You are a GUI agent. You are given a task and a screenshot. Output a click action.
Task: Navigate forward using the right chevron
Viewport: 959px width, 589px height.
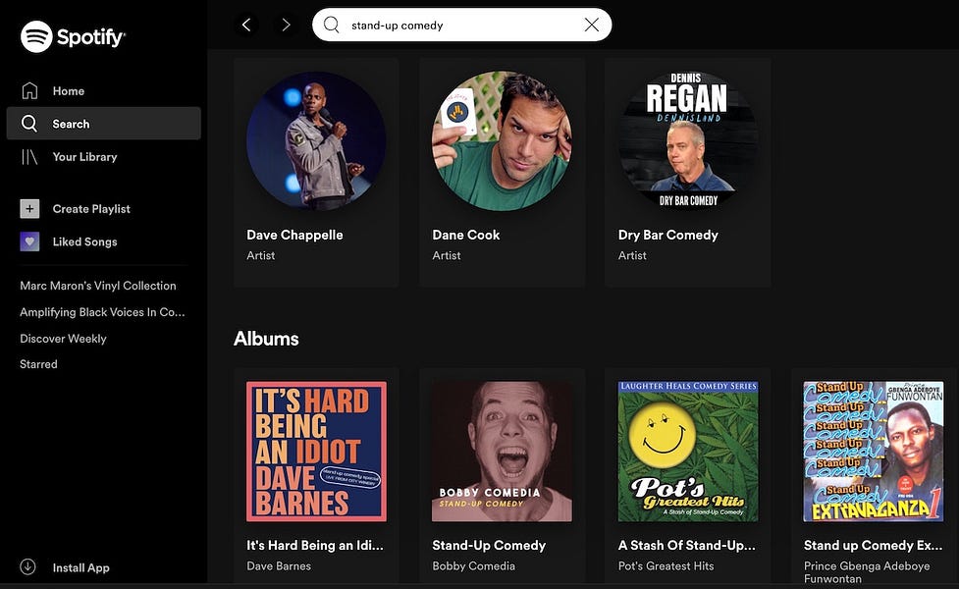click(x=286, y=25)
